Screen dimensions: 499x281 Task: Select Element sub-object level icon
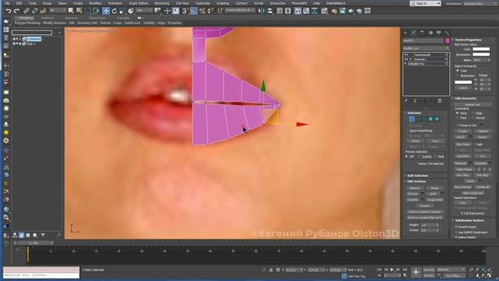pos(437,119)
